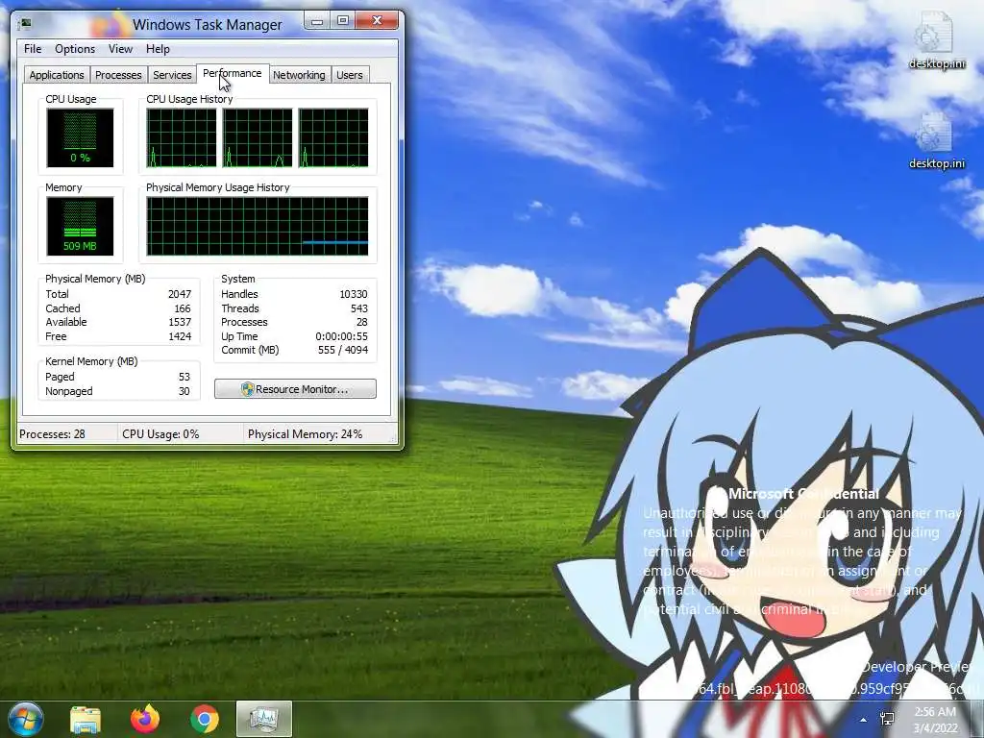Click the Total physical memory value 2047
The width and height of the screenshot is (984, 738).
coord(180,294)
